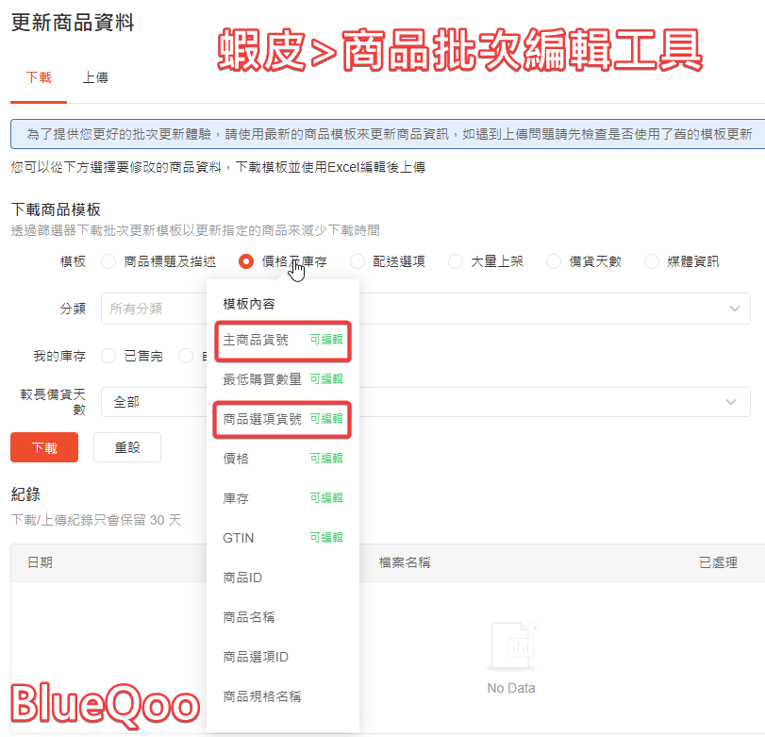Click the GTIN template field entry
Screen dimensions: 765x737
[239, 538]
